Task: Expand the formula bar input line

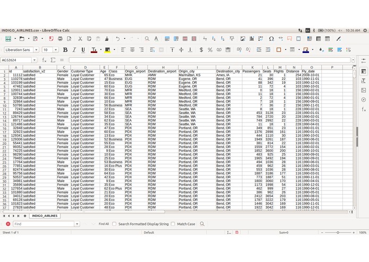Action: pos(353,60)
